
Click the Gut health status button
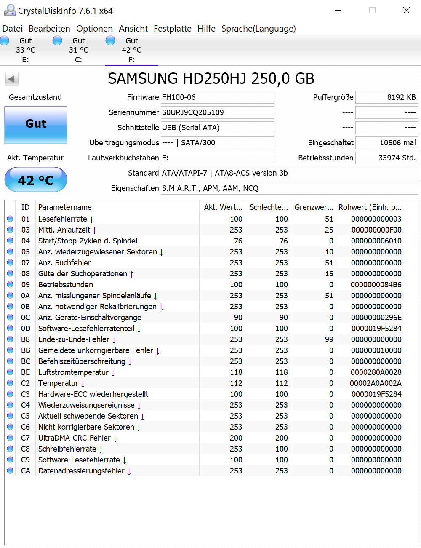[x=36, y=125]
